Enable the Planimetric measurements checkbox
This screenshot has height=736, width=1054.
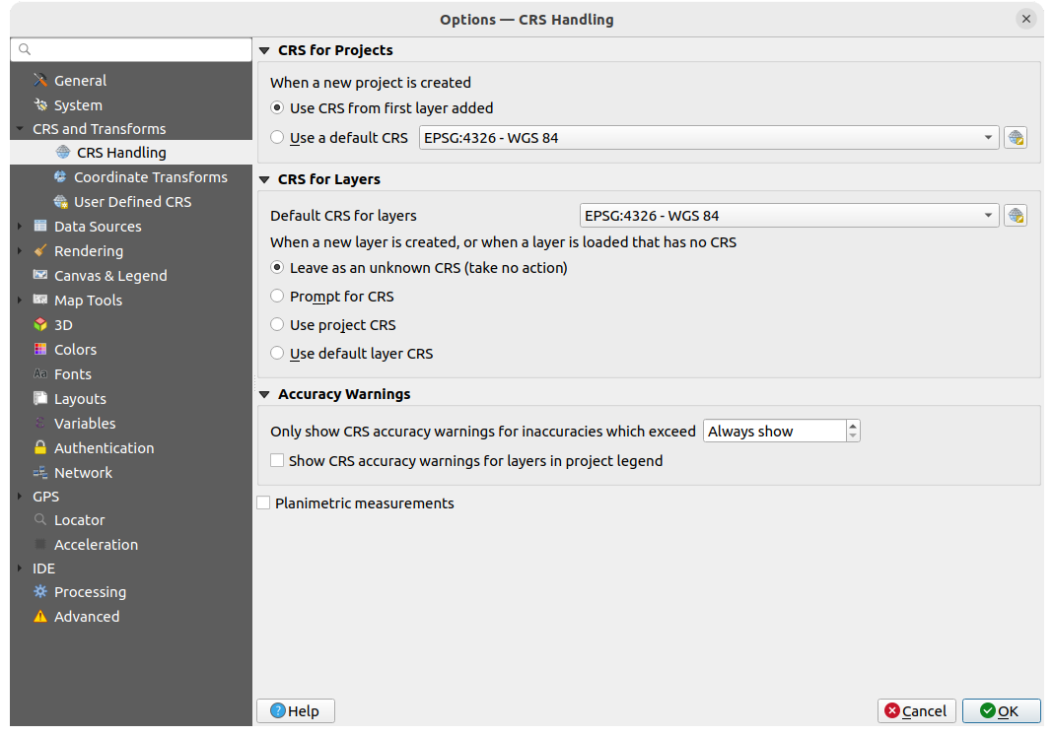pos(263,503)
